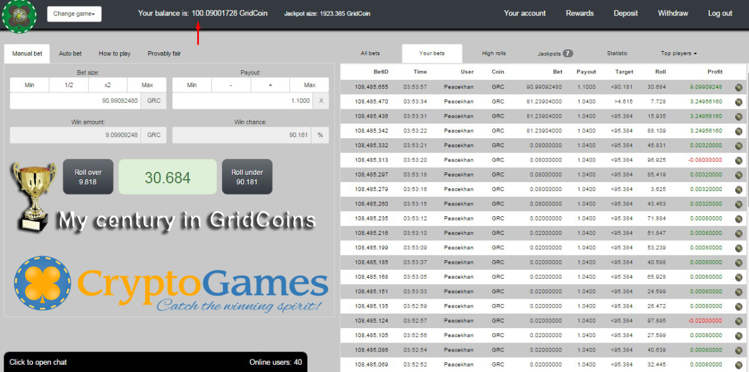Open verify icon for bet 108,485,105
This screenshot has width=749, height=372.
pyautogui.click(x=738, y=335)
